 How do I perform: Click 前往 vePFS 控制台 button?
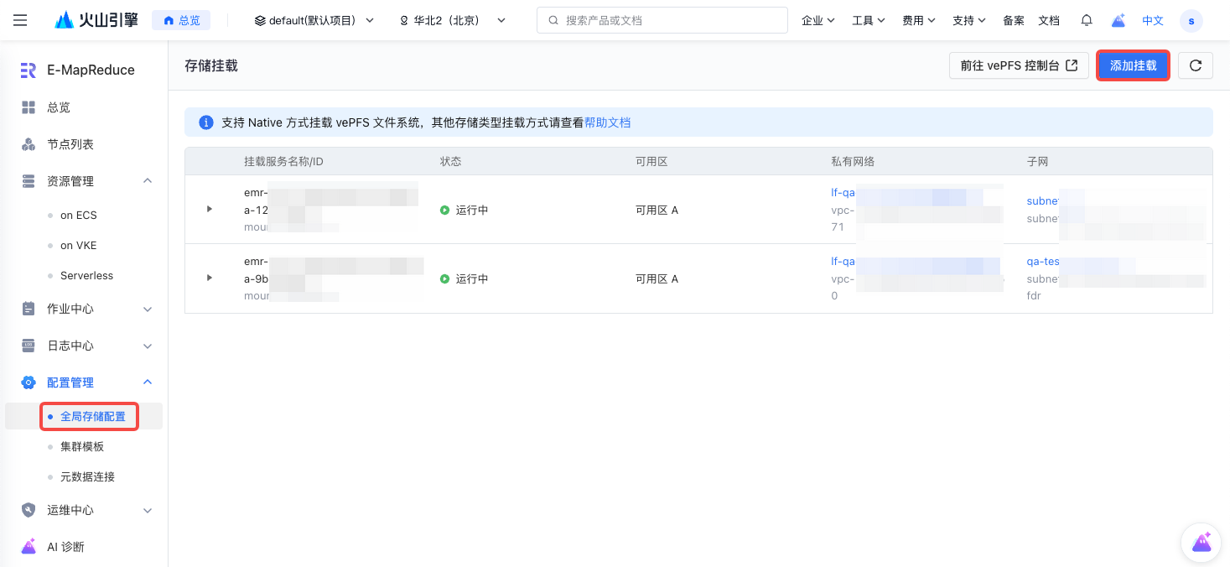pyautogui.click(x=1018, y=65)
